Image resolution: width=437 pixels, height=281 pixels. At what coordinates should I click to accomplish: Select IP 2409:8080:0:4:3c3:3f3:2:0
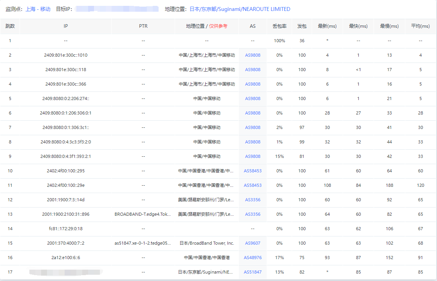click(66, 142)
